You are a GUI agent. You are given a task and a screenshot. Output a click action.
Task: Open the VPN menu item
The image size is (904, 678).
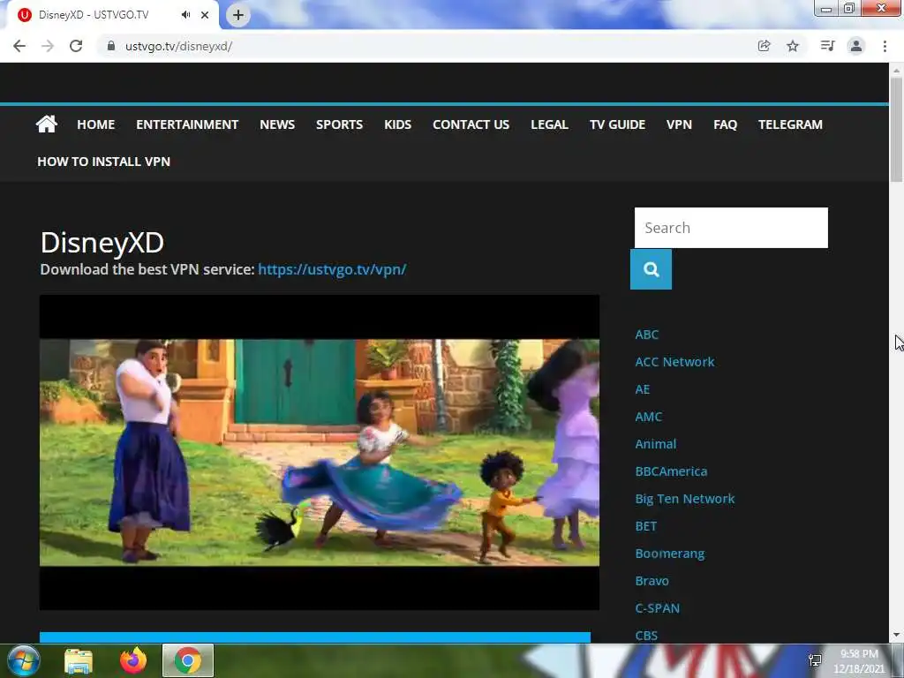pyautogui.click(x=679, y=124)
